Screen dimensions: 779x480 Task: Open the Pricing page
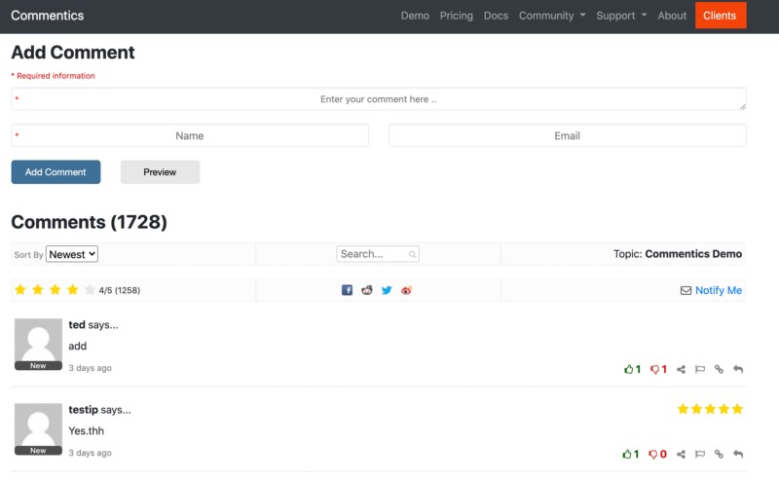tap(456, 16)
